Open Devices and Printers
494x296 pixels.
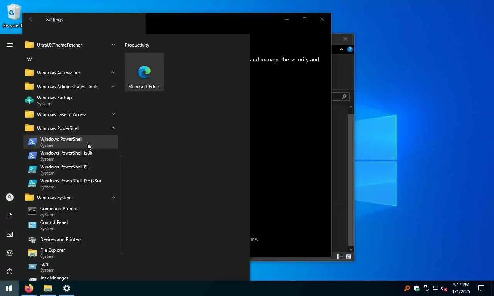[71, 239]
